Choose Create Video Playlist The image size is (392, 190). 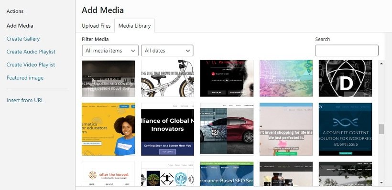31,64
